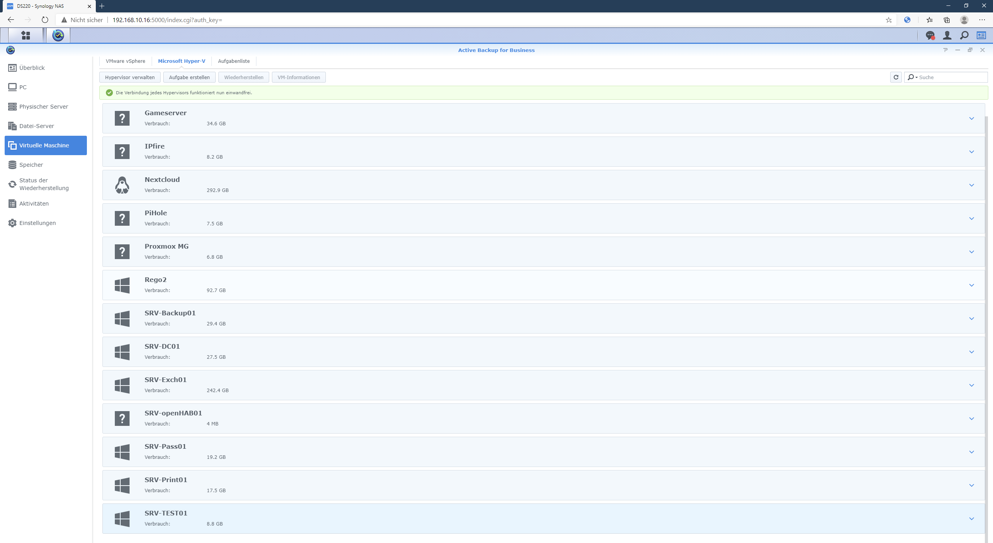Open the DSM notifications chat icon
This screenshot has width=993, height=543.
click(x=930, y=35)
